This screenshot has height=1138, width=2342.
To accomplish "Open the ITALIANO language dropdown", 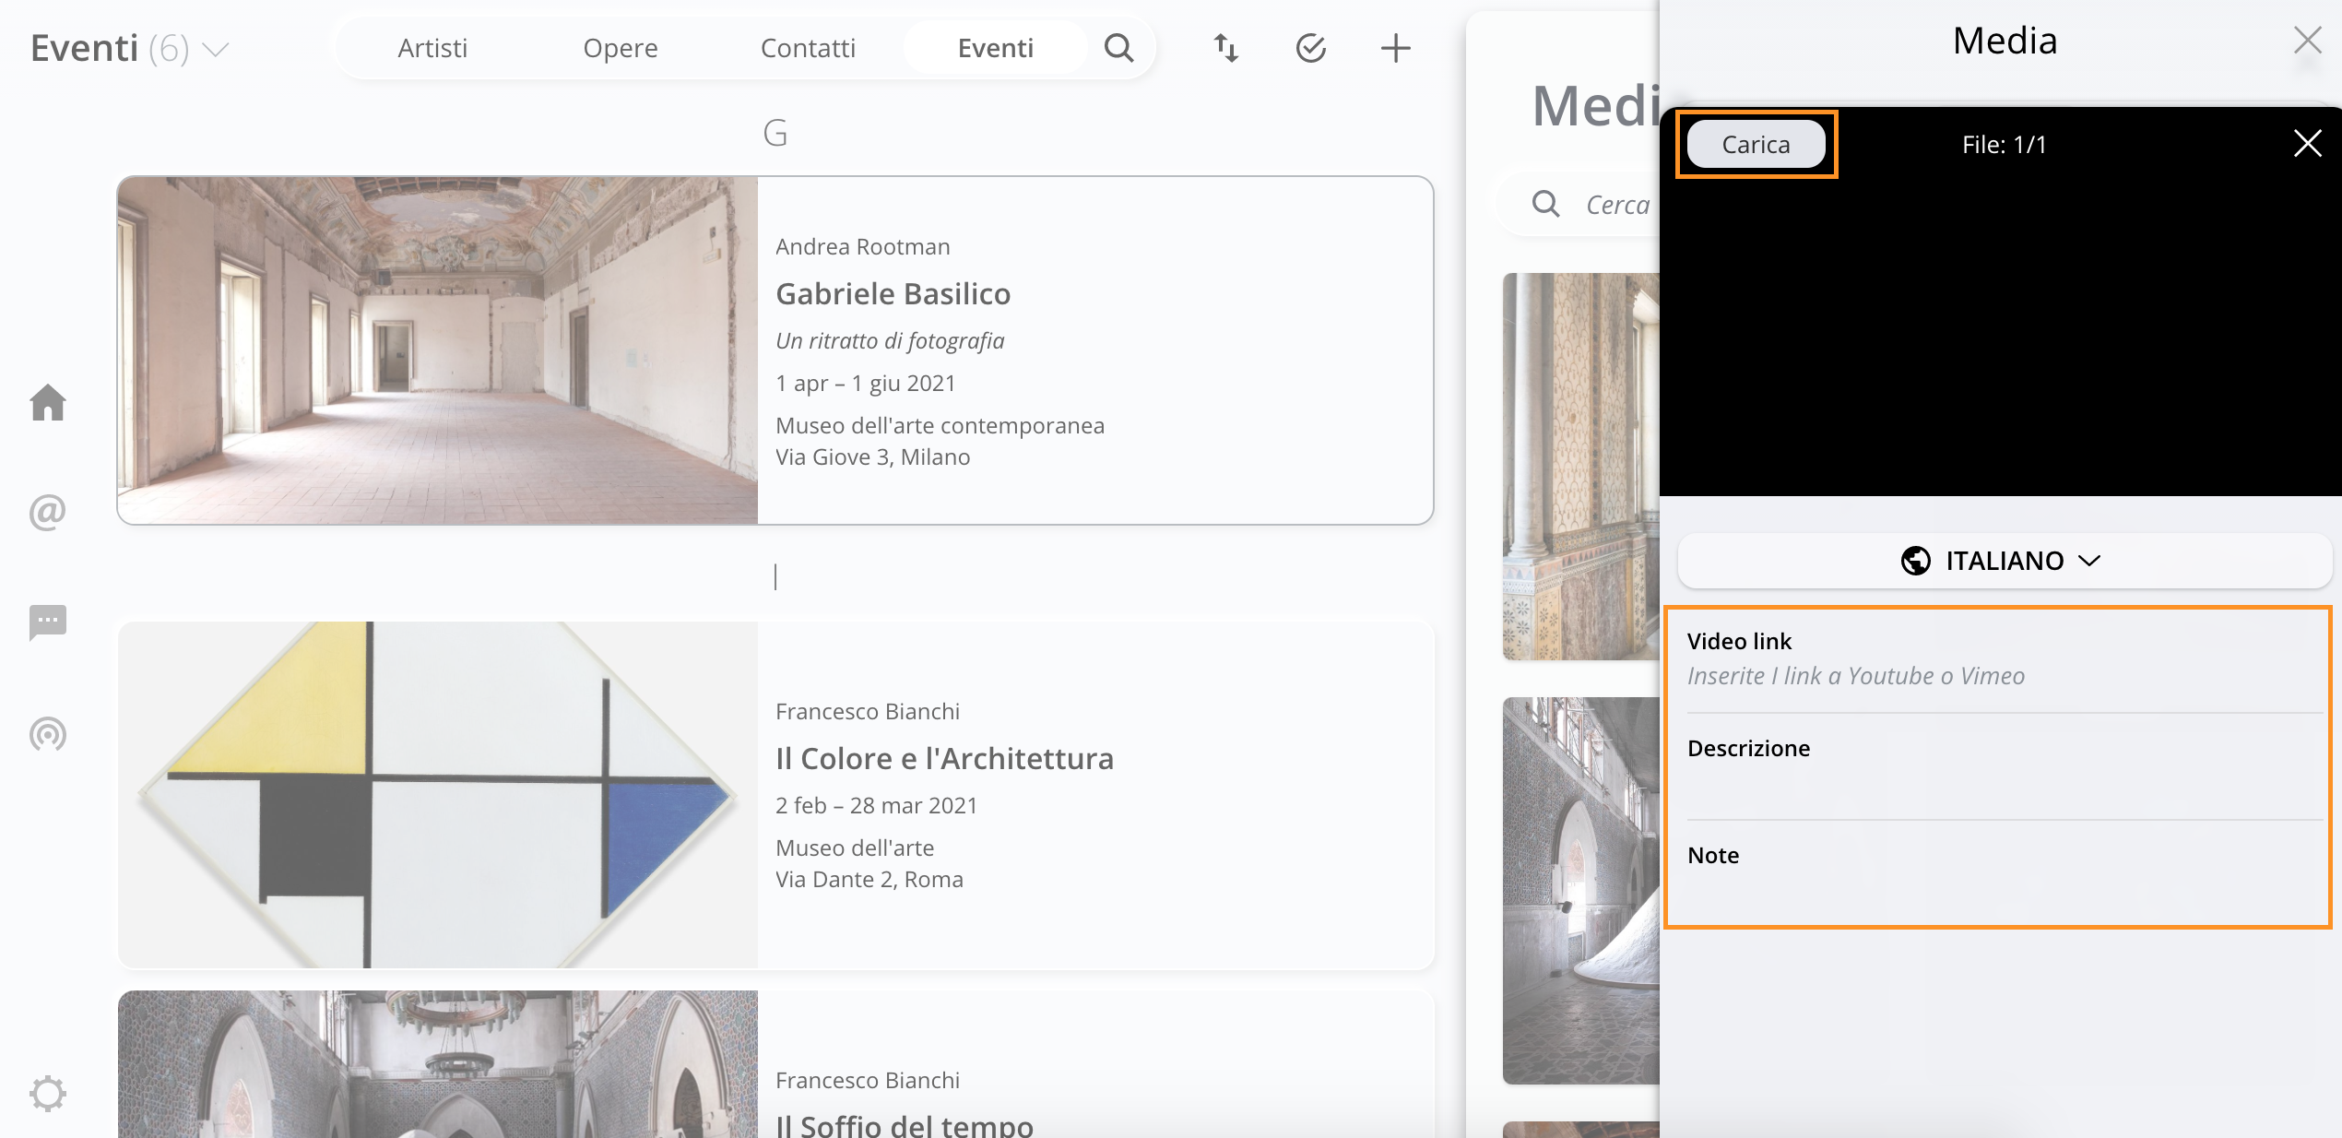I will point(2003,561).
